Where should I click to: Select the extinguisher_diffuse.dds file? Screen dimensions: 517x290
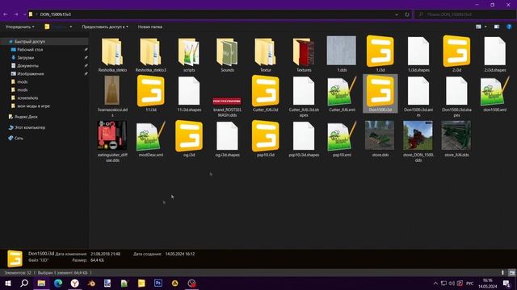pos(112,142)
